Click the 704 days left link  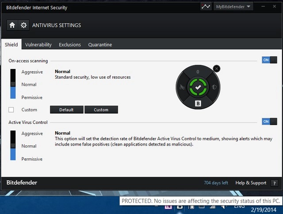[x=216, y=183]
